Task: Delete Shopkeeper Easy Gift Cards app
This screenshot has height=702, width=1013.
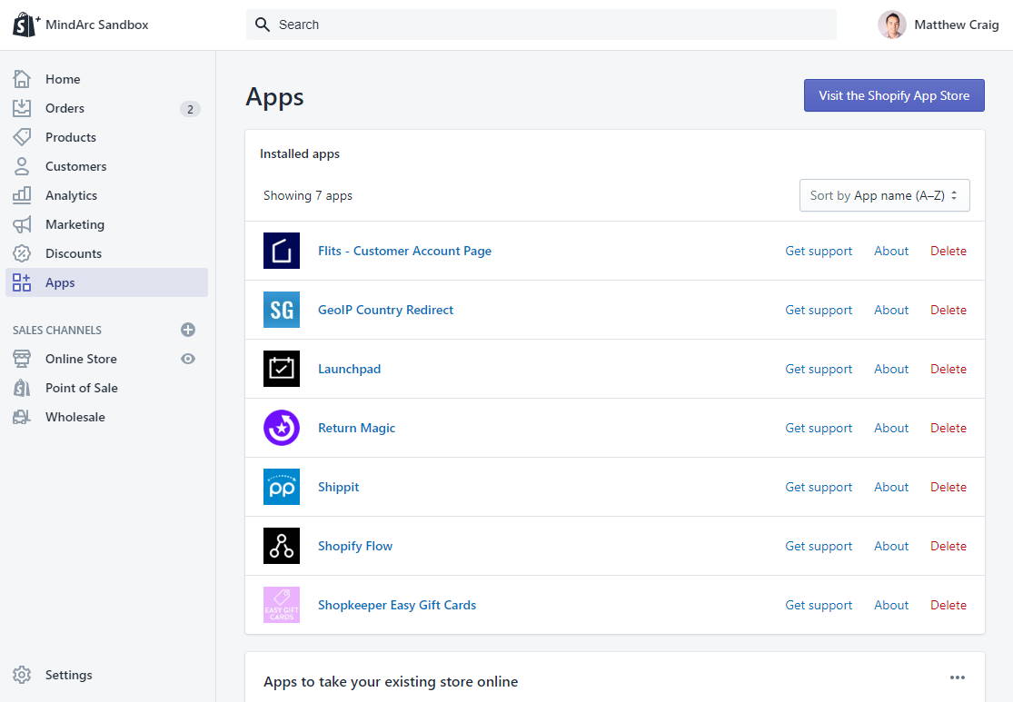Action: [948, 605]
